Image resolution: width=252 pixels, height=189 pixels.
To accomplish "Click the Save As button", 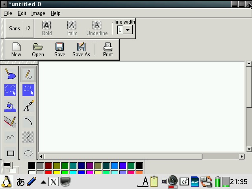I will coord(81,50).
